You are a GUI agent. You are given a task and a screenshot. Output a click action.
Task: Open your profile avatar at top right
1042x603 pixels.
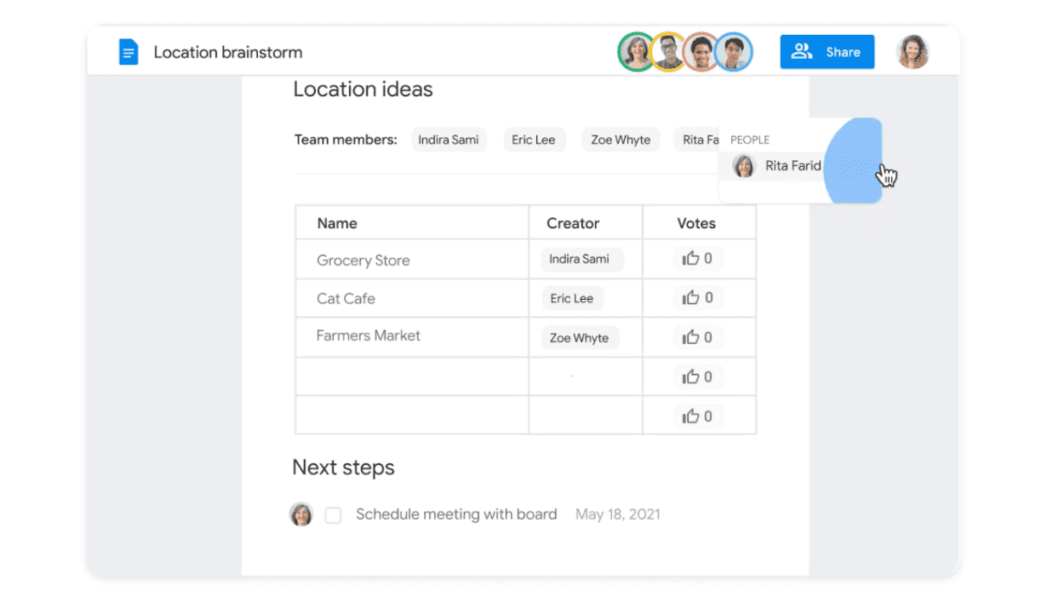click(913, 51)
